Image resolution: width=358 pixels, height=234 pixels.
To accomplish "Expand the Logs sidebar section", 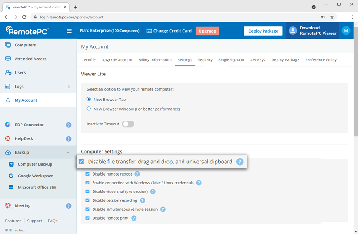I will click(x=68, y=87).
